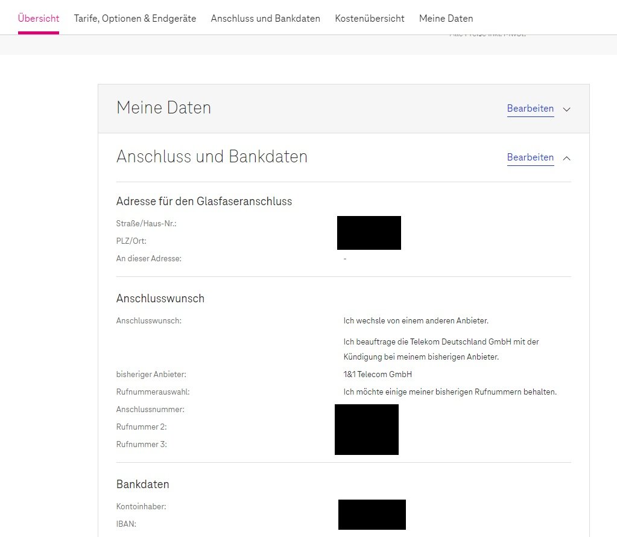Viewport: 617px width, 537px height.
Task: Click the Anschlusswunsch subsection heading
Action: point(160,299)
